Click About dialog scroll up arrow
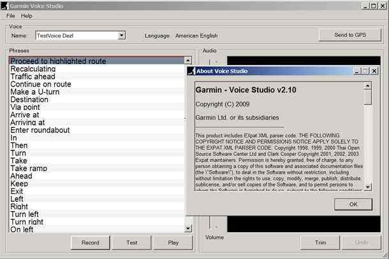Viewport: 389px width, 259px height. tap(367, 86)
